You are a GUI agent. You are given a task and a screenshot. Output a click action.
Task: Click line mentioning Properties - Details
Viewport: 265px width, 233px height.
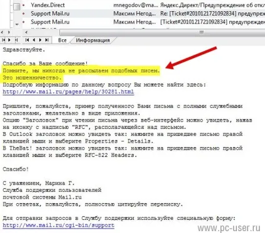(78, 141)
